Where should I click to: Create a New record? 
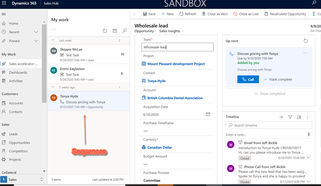click(168, 14)
